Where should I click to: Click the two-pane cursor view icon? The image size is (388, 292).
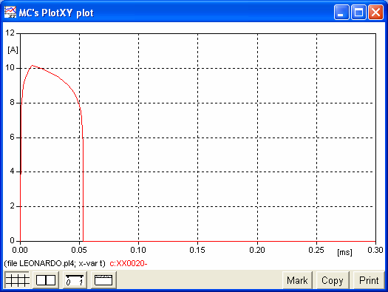coord(46,280)
